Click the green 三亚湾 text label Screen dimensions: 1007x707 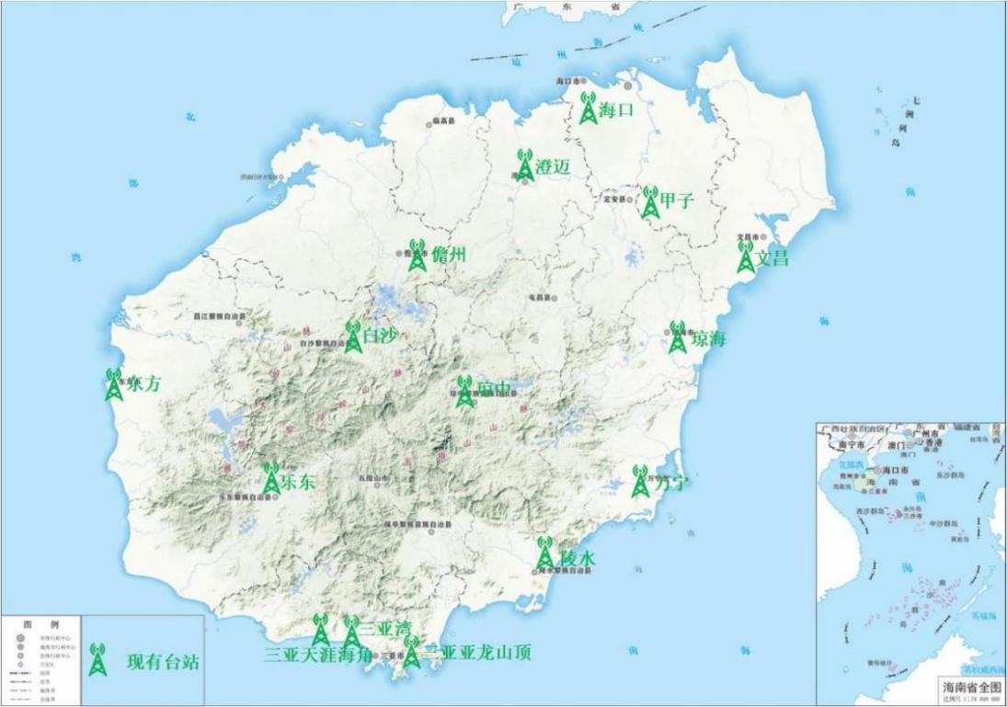click(x=385, y=630)
